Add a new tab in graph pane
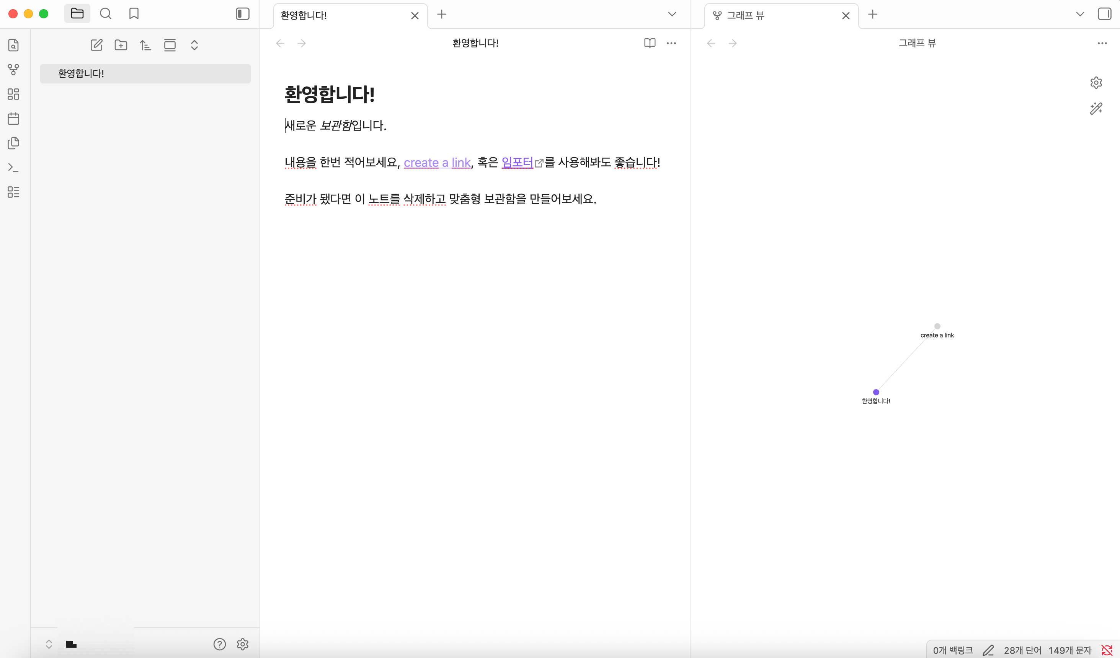The height and width of the screenshot is (658, 1120). point(872,15)
